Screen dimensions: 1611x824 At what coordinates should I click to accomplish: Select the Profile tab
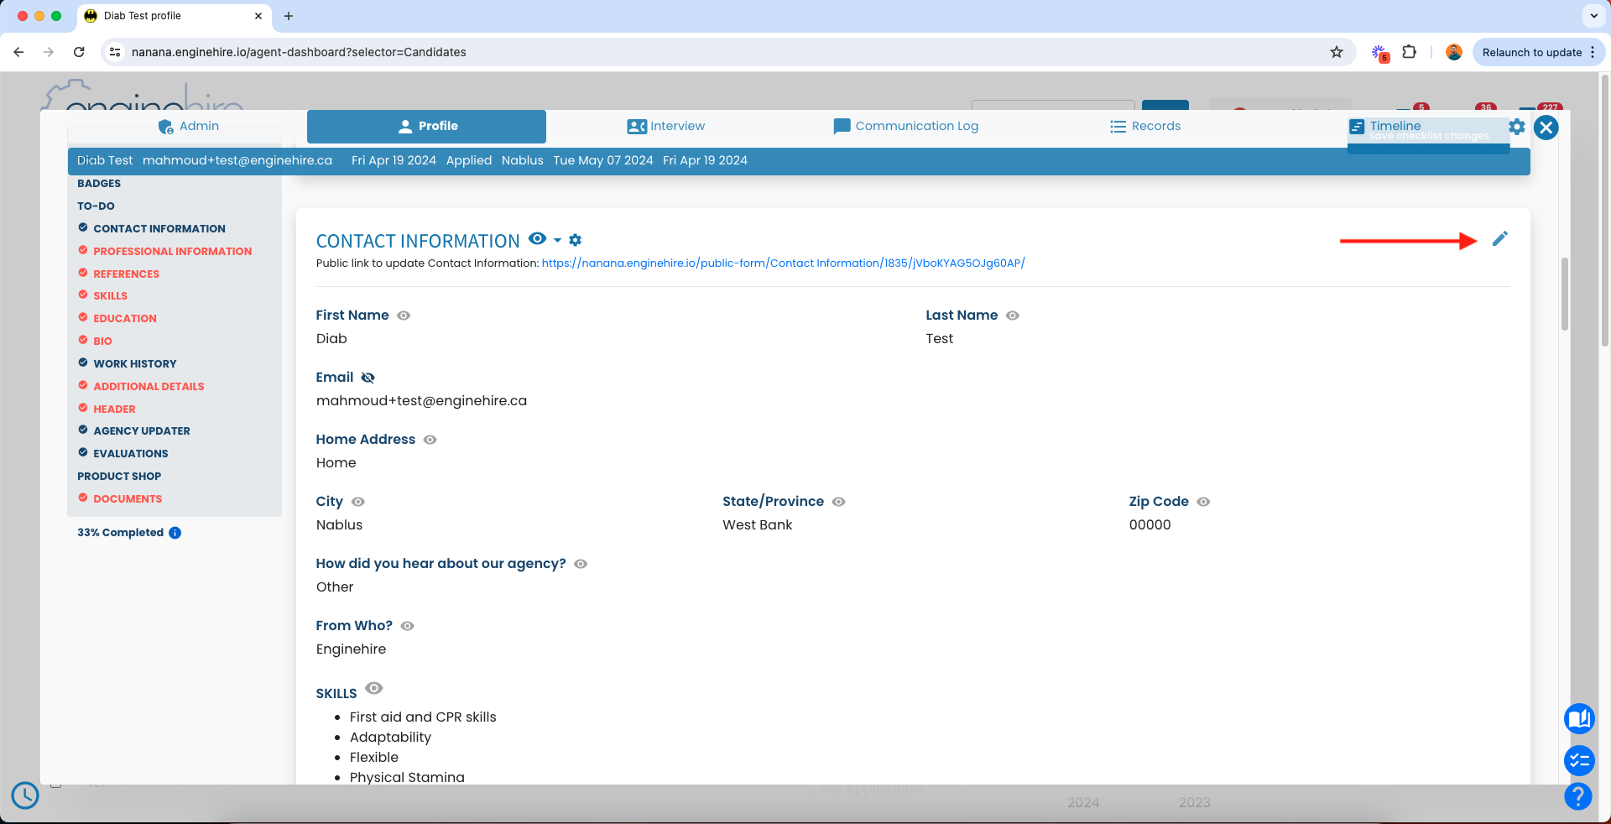tap(426, 126)
